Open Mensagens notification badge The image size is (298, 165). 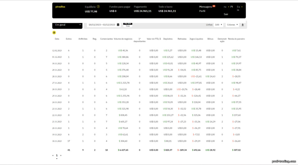(x=214, y=6)
